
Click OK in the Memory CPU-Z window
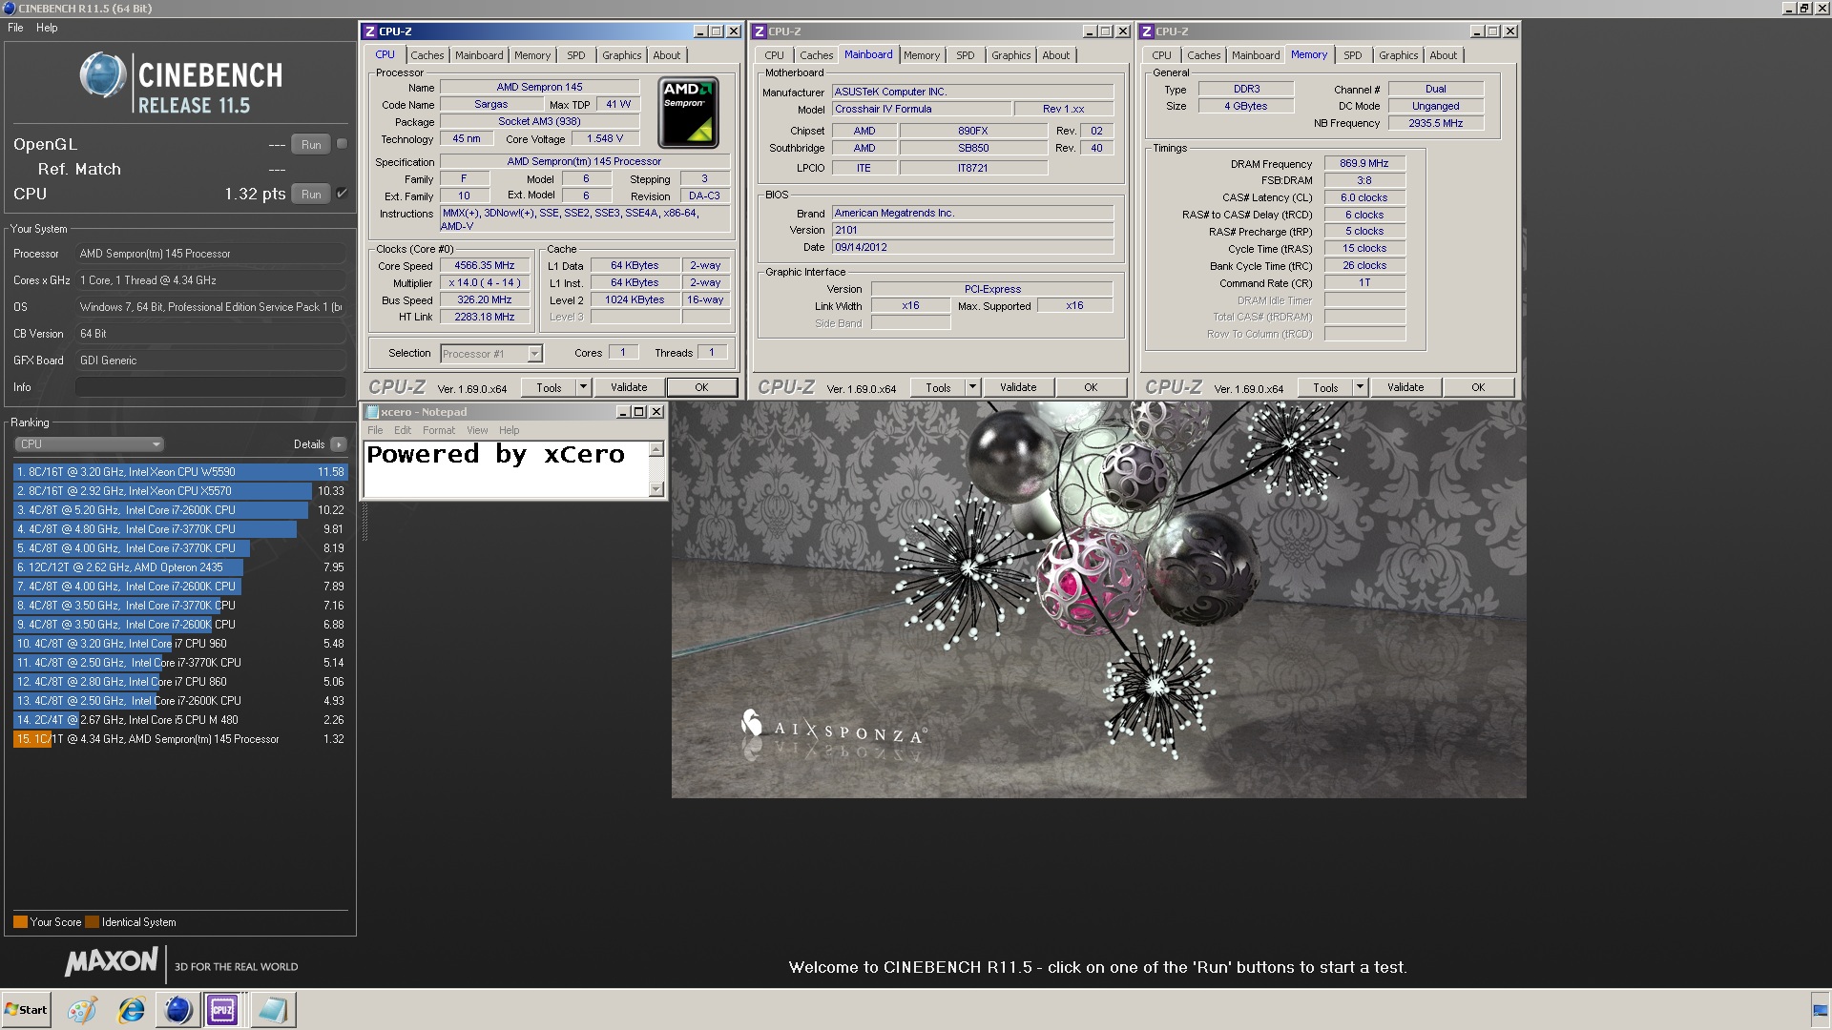(x=1478, y=387)
